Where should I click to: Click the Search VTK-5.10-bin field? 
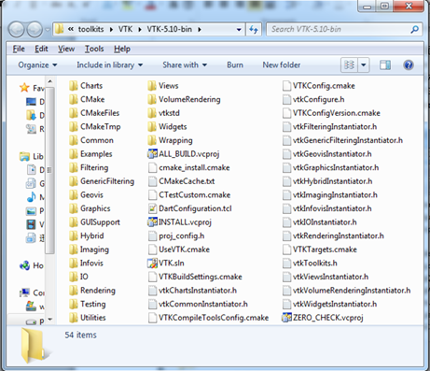pos(344,30)
